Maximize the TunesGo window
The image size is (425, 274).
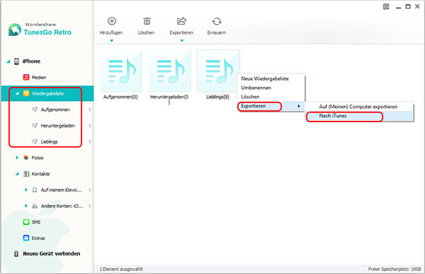click(408, 6)
